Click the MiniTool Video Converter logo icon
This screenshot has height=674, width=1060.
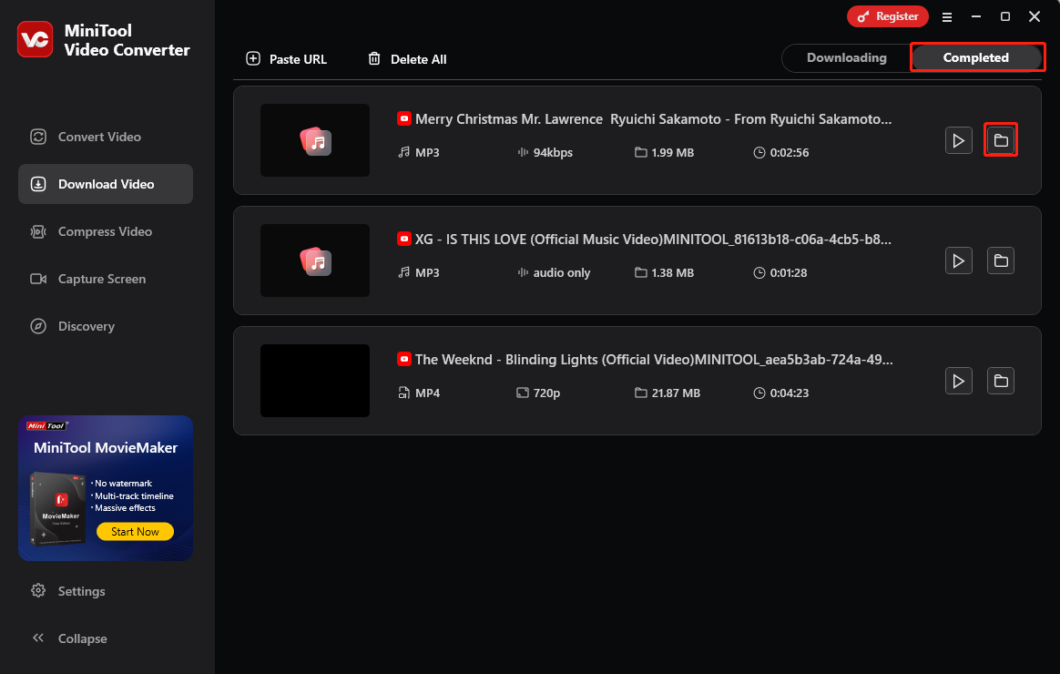36,39
